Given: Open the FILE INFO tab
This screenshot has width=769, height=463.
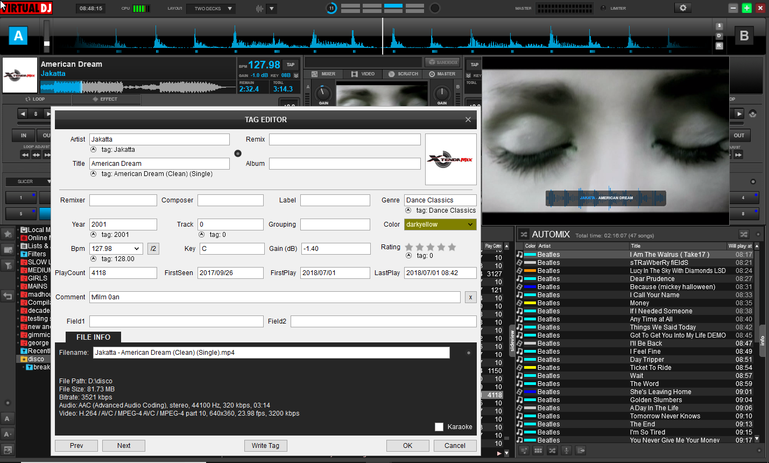Looking at the screenshot, I should [93, 337].
